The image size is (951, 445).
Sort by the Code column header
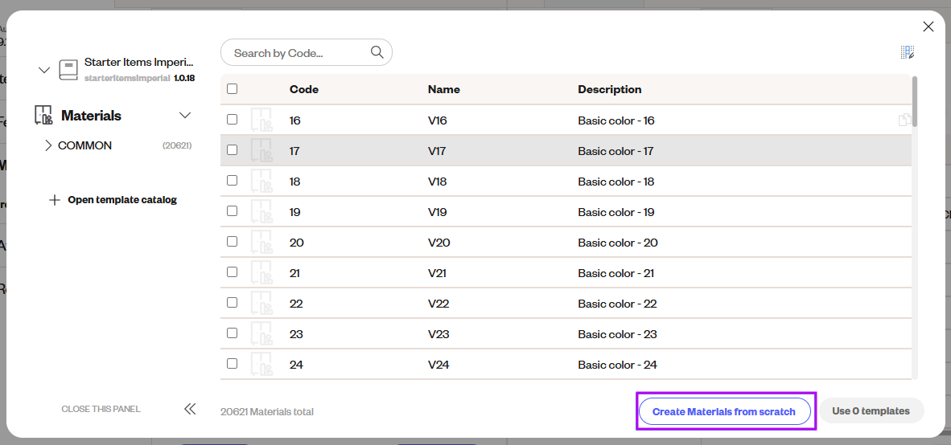[x=304, y=89]
